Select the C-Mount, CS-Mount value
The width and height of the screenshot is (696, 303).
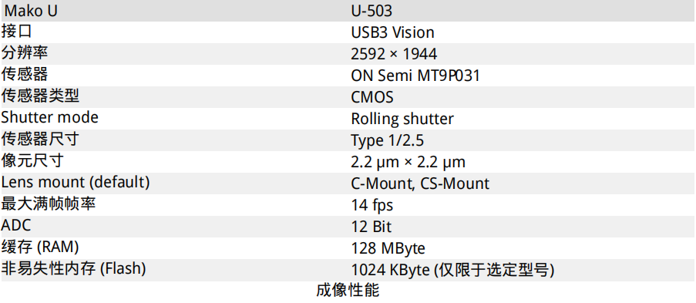(420, 183)
